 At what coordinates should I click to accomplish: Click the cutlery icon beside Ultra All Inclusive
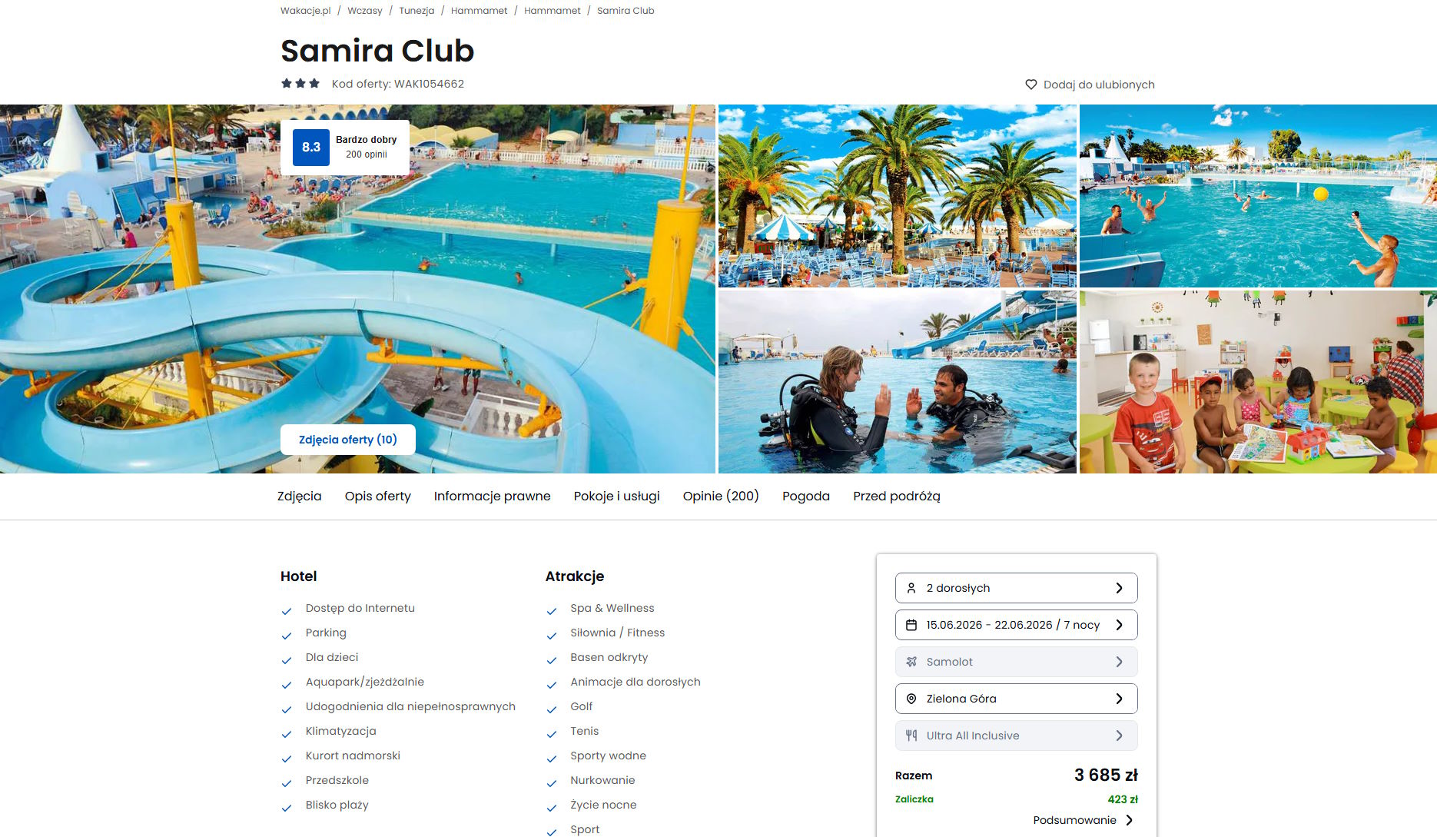coord(911,736)
